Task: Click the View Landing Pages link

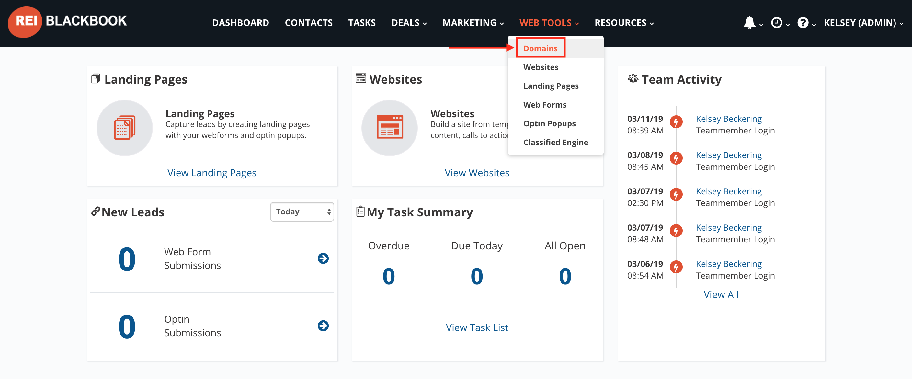Action: coord(212,173)
